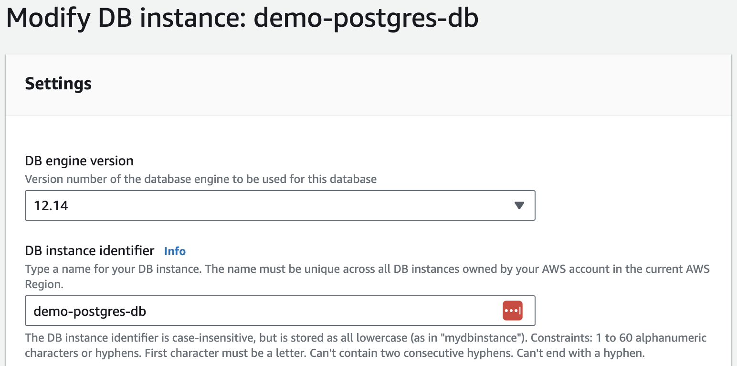Viewport: 737px width, 366px height.
Task: Select the Settings section heading
Action: 58,84
